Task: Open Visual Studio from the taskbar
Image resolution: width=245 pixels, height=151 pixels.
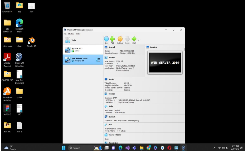Action: click(x=127, y=148)
